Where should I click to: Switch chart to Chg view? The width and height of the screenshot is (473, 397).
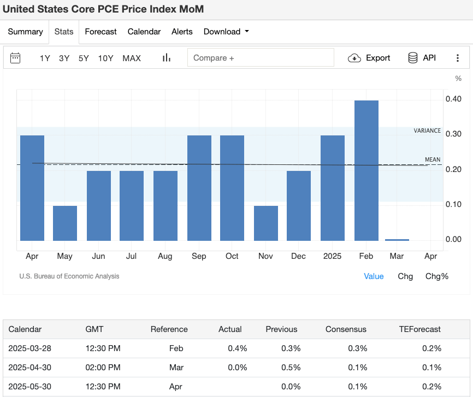(x=405, y=276)
